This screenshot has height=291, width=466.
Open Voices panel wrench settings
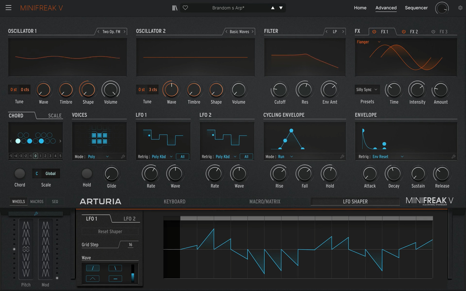pyautogui.click(x=123, y=157)
